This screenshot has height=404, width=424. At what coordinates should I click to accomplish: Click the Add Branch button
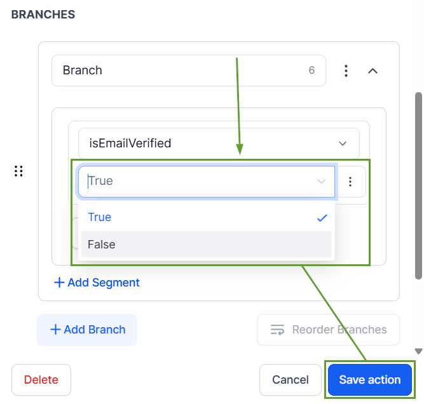(x=87, y=330)
